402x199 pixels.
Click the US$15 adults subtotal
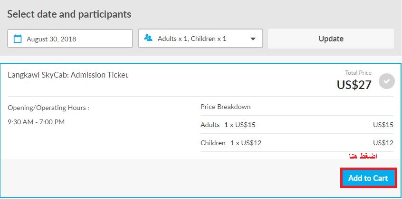click(383, 125)
